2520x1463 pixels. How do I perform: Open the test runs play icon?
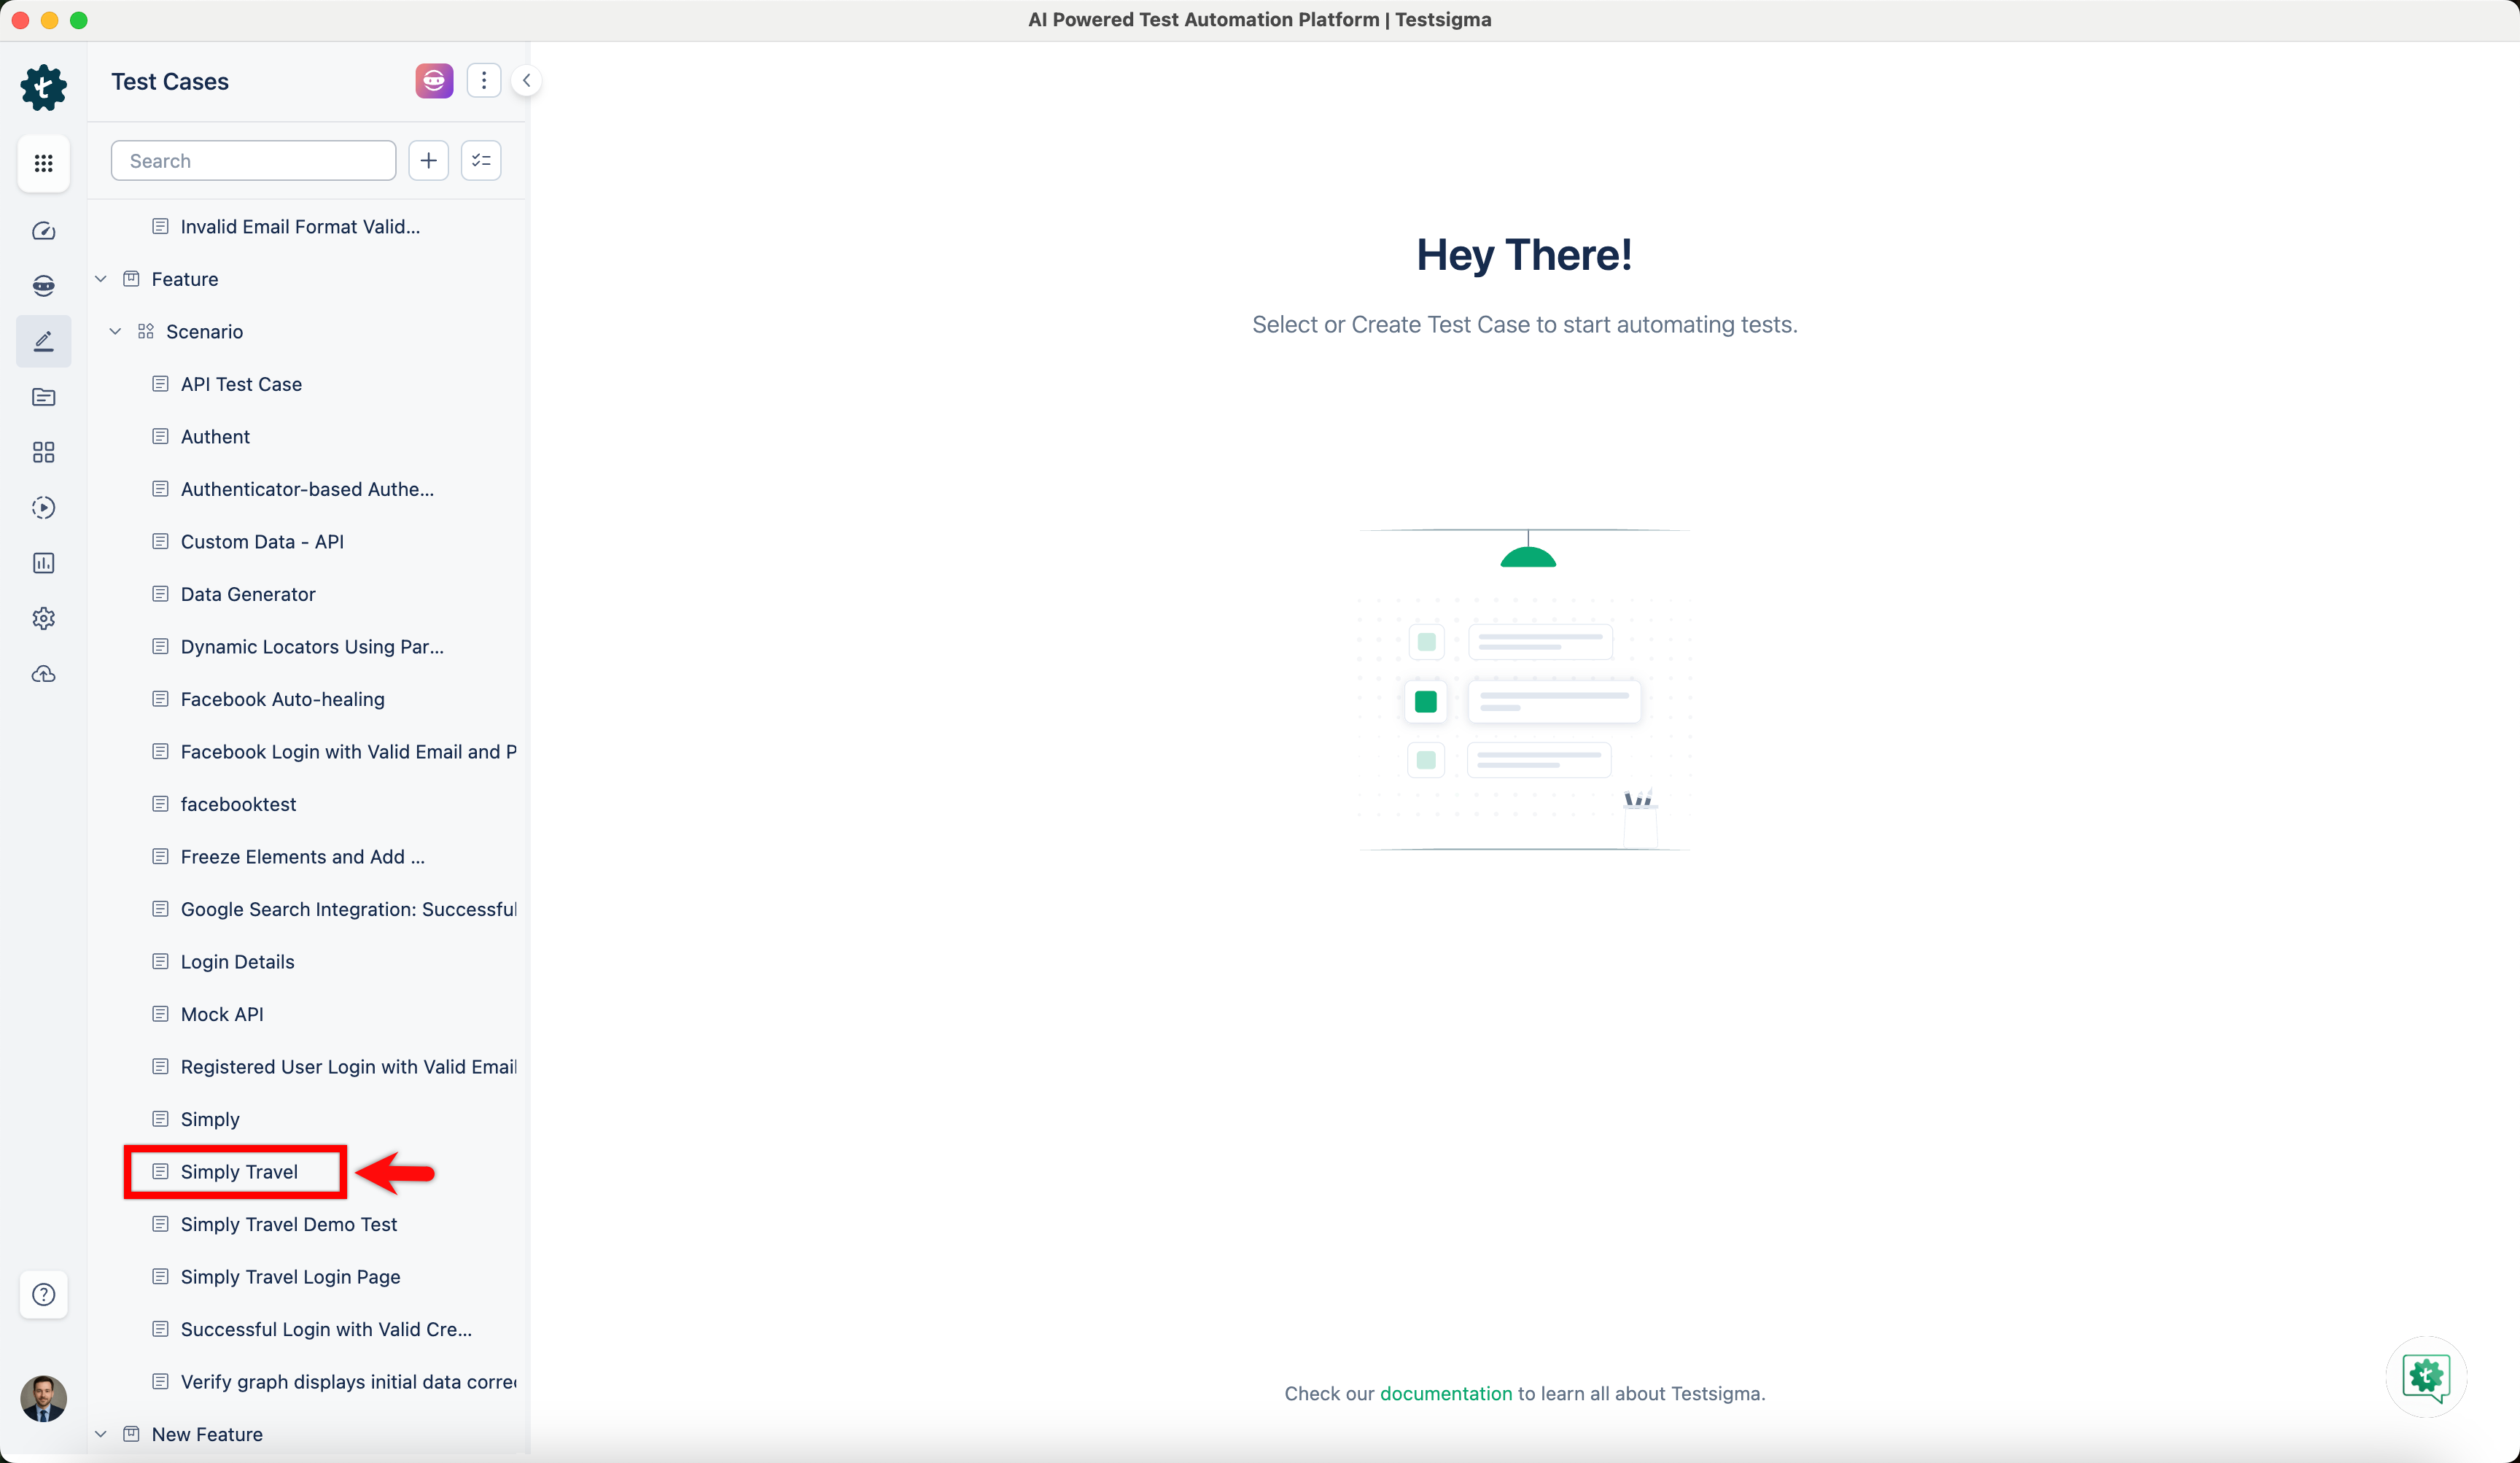(43, 507)
